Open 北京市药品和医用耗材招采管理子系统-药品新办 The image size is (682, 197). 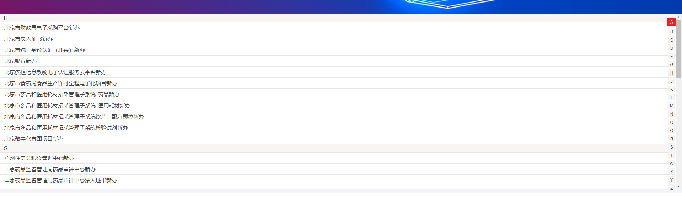[62, 95]
